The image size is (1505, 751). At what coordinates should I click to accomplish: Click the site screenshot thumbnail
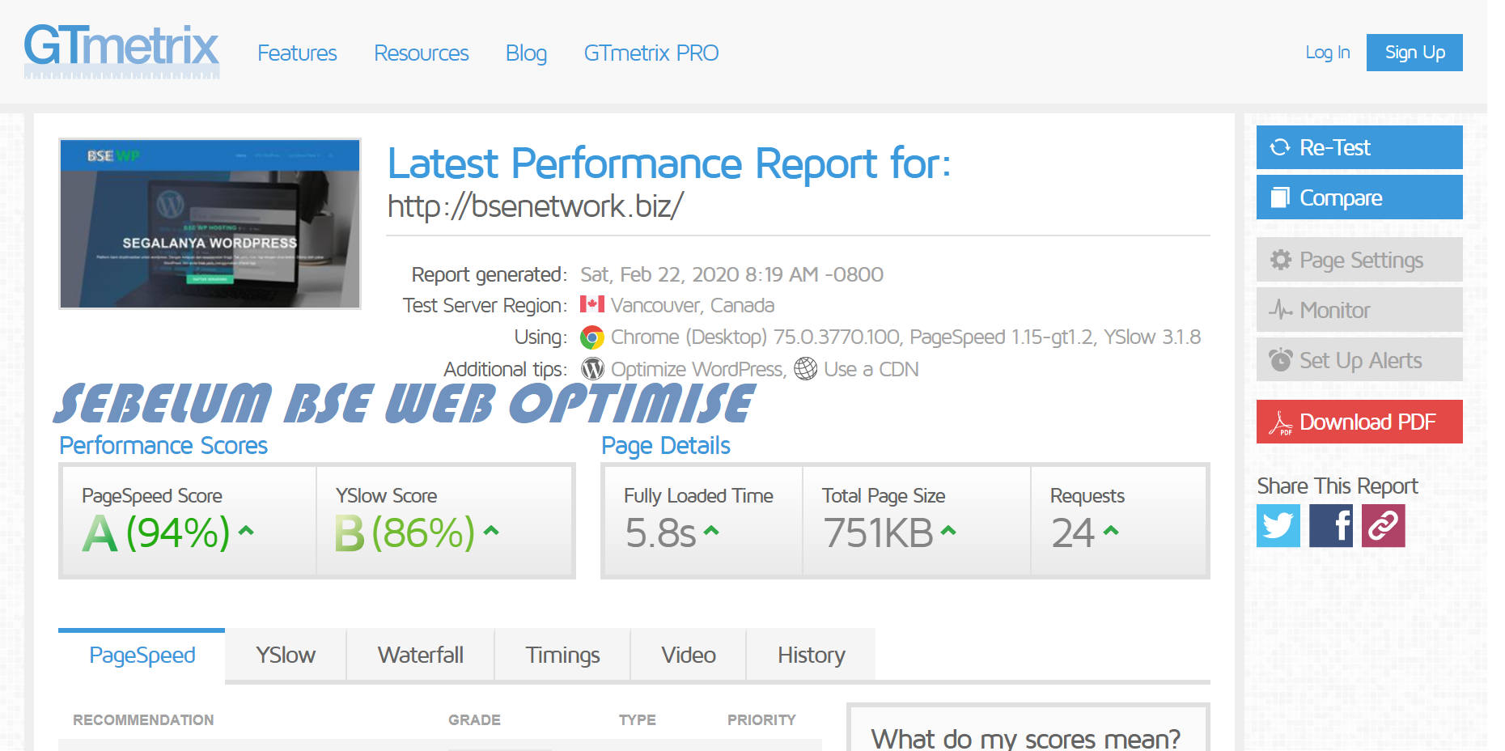coord(210,223)
